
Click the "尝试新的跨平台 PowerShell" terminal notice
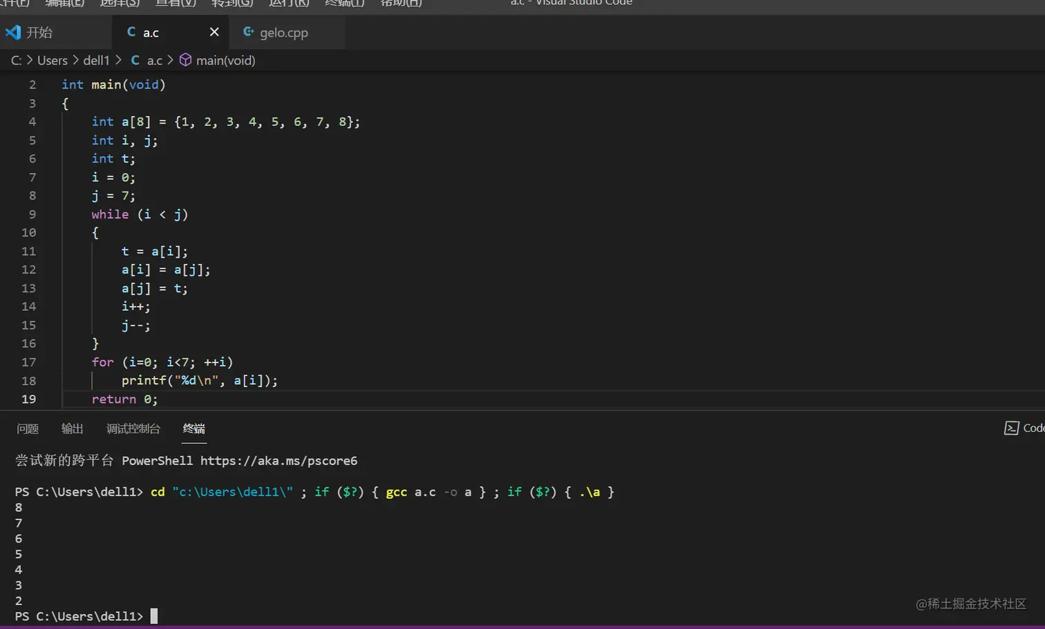104,461
